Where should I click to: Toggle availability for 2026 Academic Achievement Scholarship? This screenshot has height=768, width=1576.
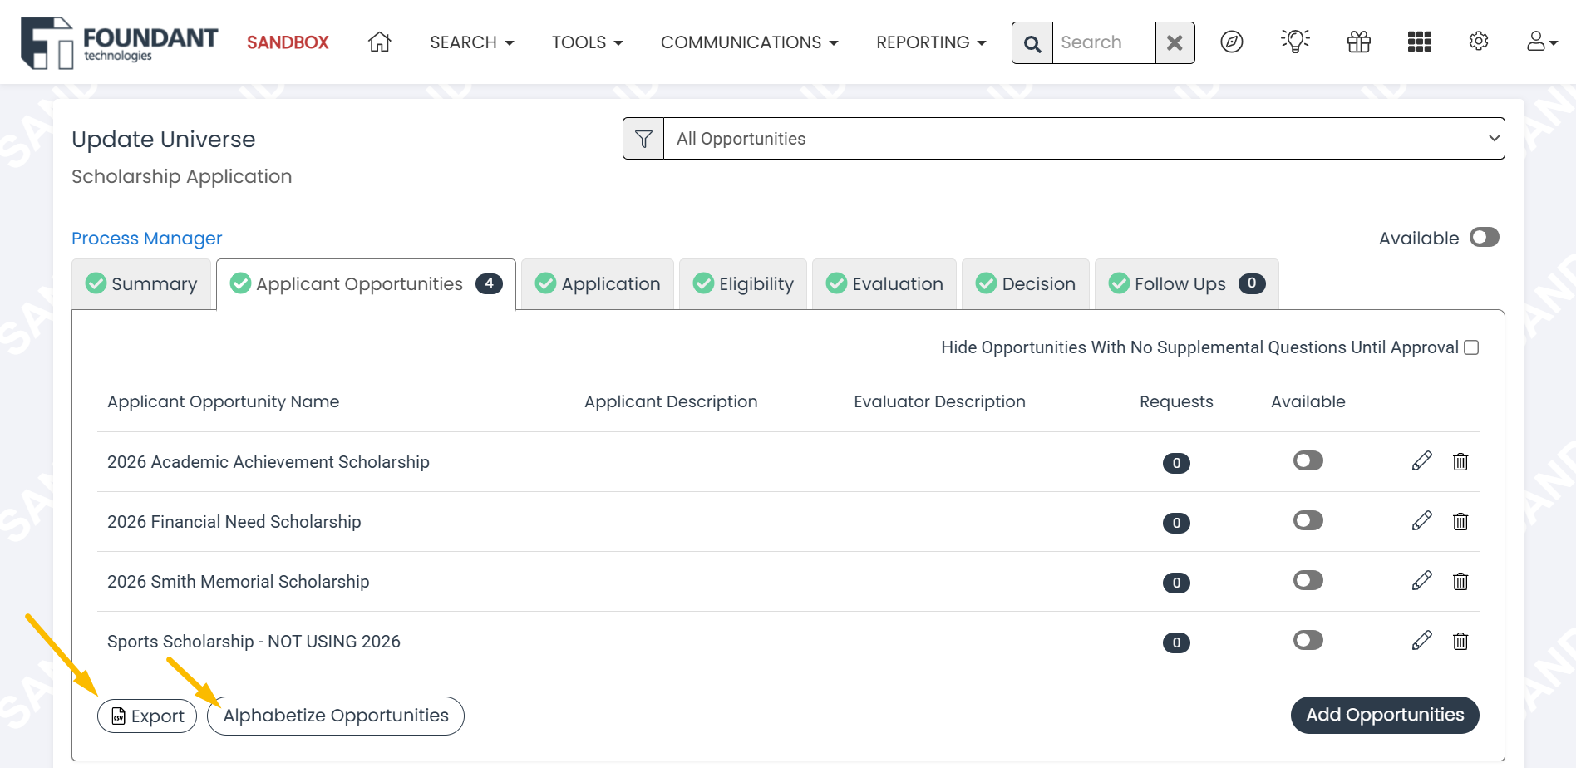pos(1308,460)
